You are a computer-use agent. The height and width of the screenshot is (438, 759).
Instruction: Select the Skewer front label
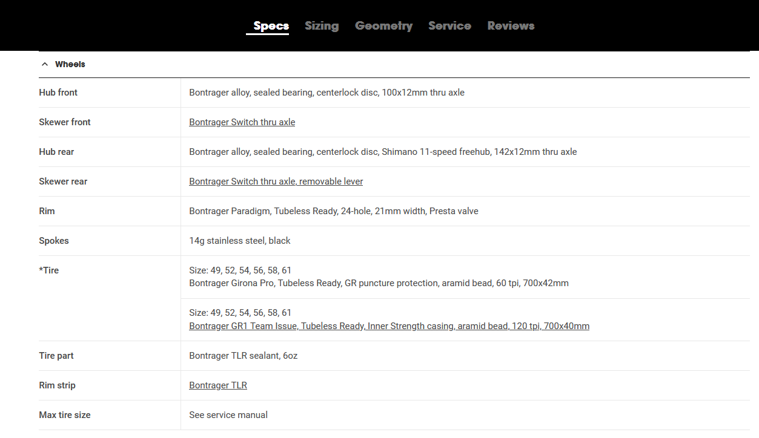pos(65,122)
